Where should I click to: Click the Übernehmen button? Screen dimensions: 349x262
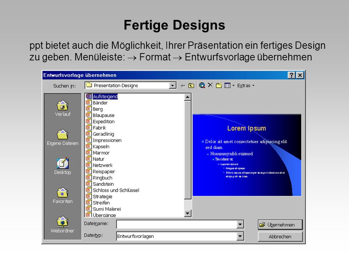tap(280, 225)
